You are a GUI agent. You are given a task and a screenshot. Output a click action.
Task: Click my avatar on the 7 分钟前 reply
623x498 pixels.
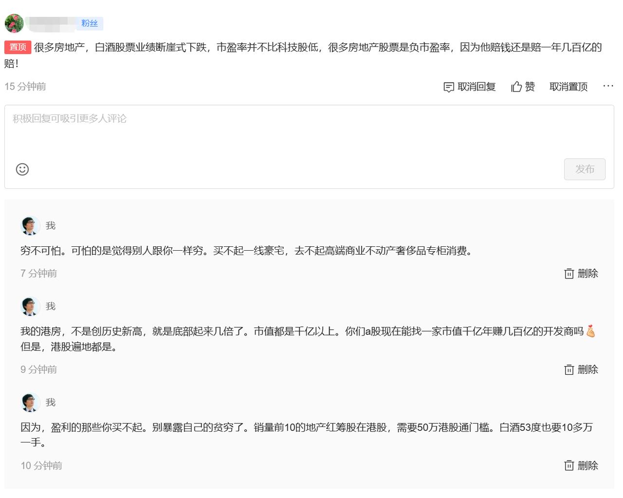[30, 226]
